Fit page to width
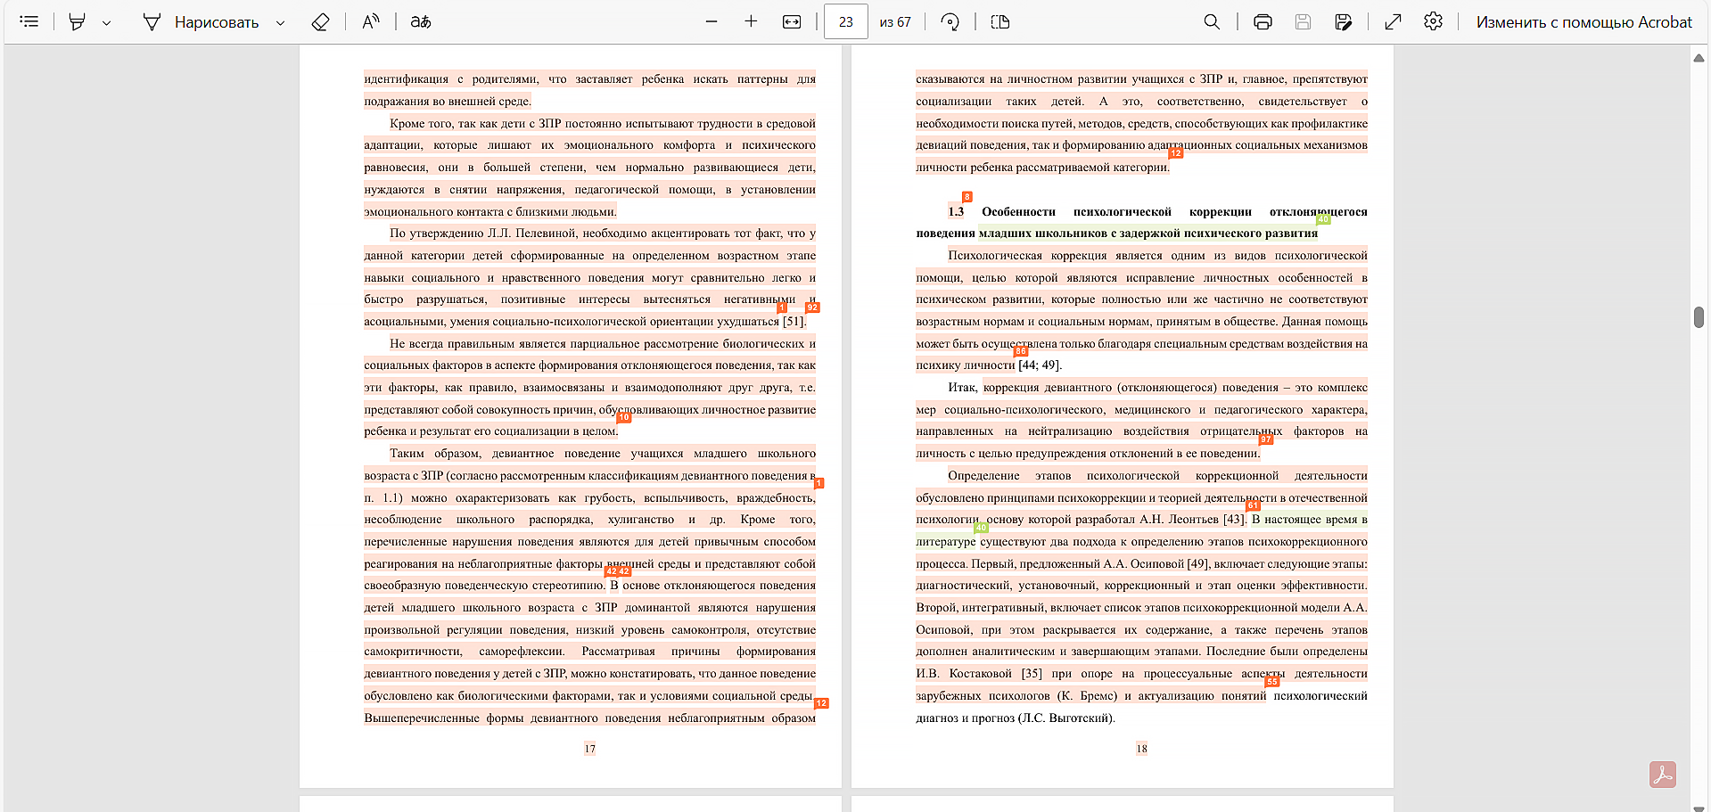The width and height of the screenshot is (1711, 812). (x=792, y=21)
